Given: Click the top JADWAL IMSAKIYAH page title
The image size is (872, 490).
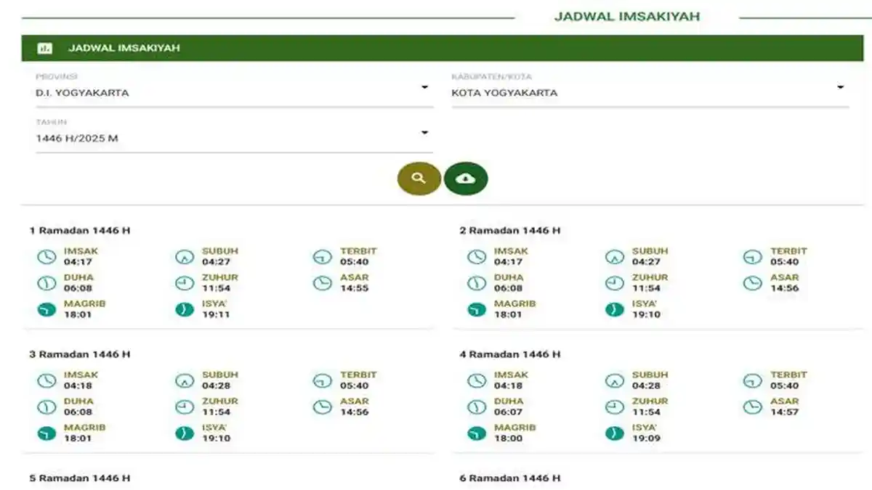Looking at the screenshot, I should [627, 16].
